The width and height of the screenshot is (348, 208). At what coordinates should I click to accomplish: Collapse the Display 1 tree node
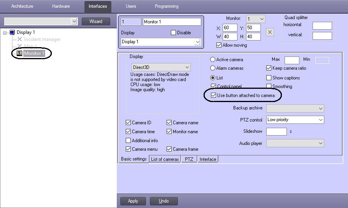(x=5, y=33)
